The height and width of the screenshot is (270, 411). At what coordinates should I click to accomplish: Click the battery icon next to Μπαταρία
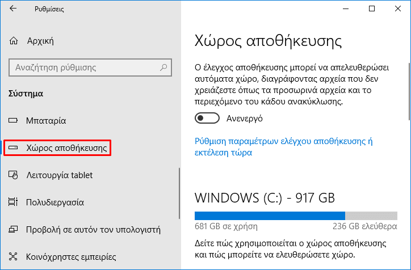pyautogui.click(x=13, y=120)
